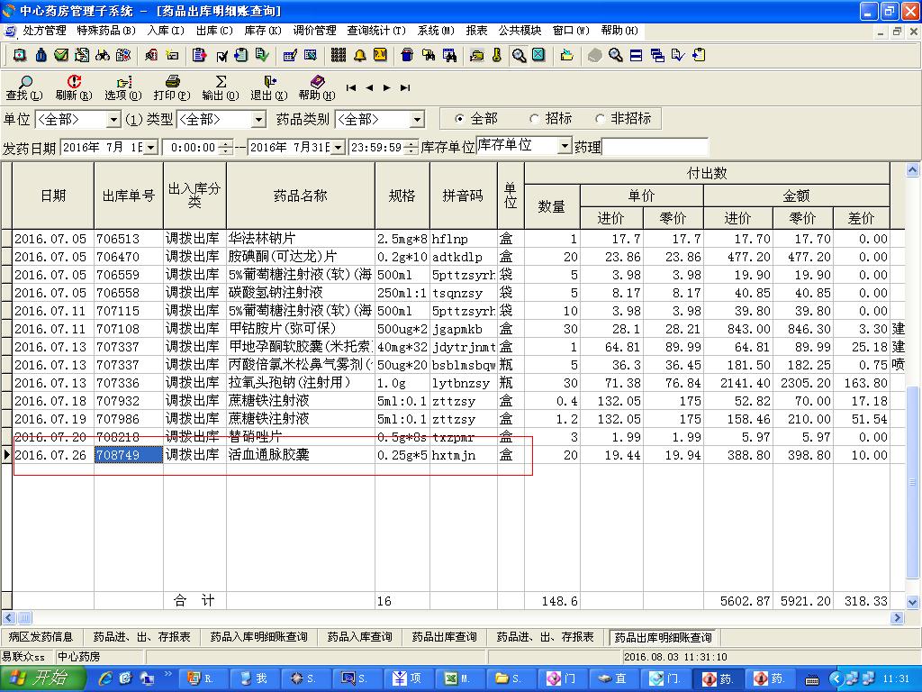The image size is (922, 692).
Task: Click the bicycle toolbar icon
Action: pos(103,55)
